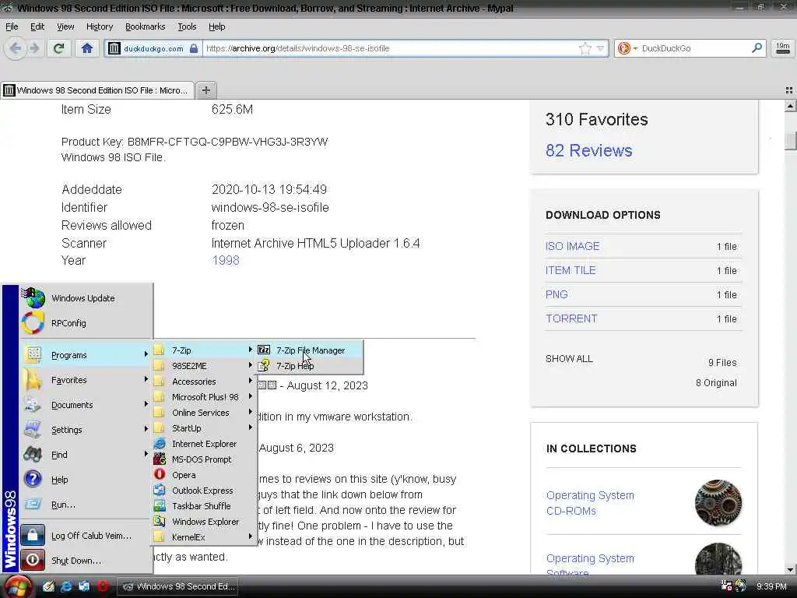Launch Internet Explorer from Programs menu
797x598 pixels.
[204, 444]
